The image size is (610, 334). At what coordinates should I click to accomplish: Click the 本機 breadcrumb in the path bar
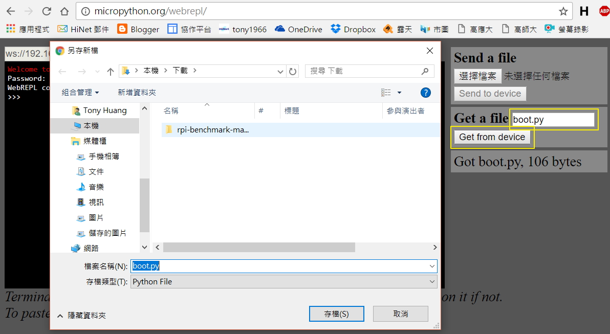pos(151,71)
